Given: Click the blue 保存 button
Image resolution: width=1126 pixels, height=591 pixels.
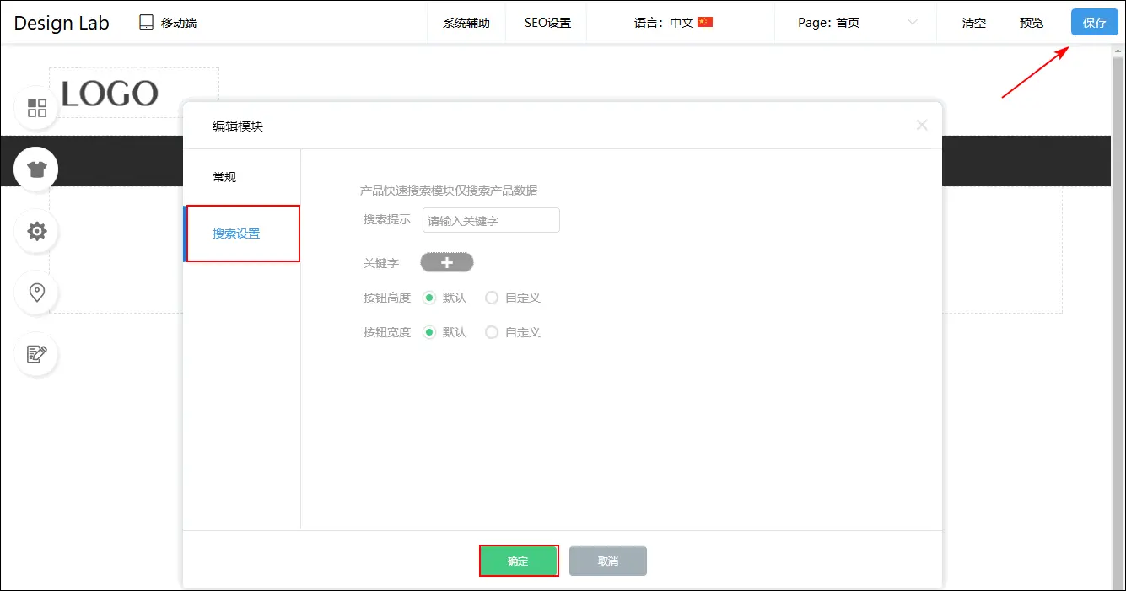Looking at the screenshot, I should 1094,23.
